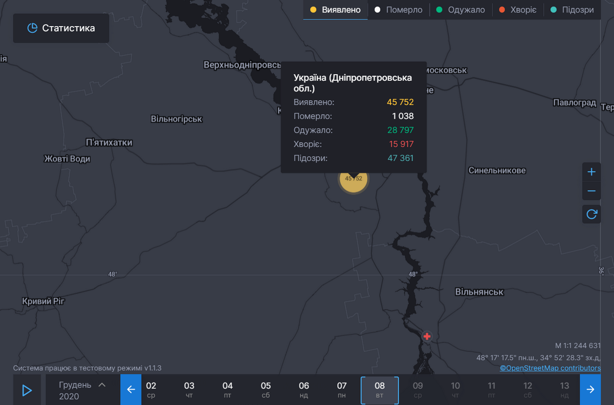The height and width of the screenshot is (405, 614).
Task: Jump to date 07 пн on timeline
Action: [342, 390]
